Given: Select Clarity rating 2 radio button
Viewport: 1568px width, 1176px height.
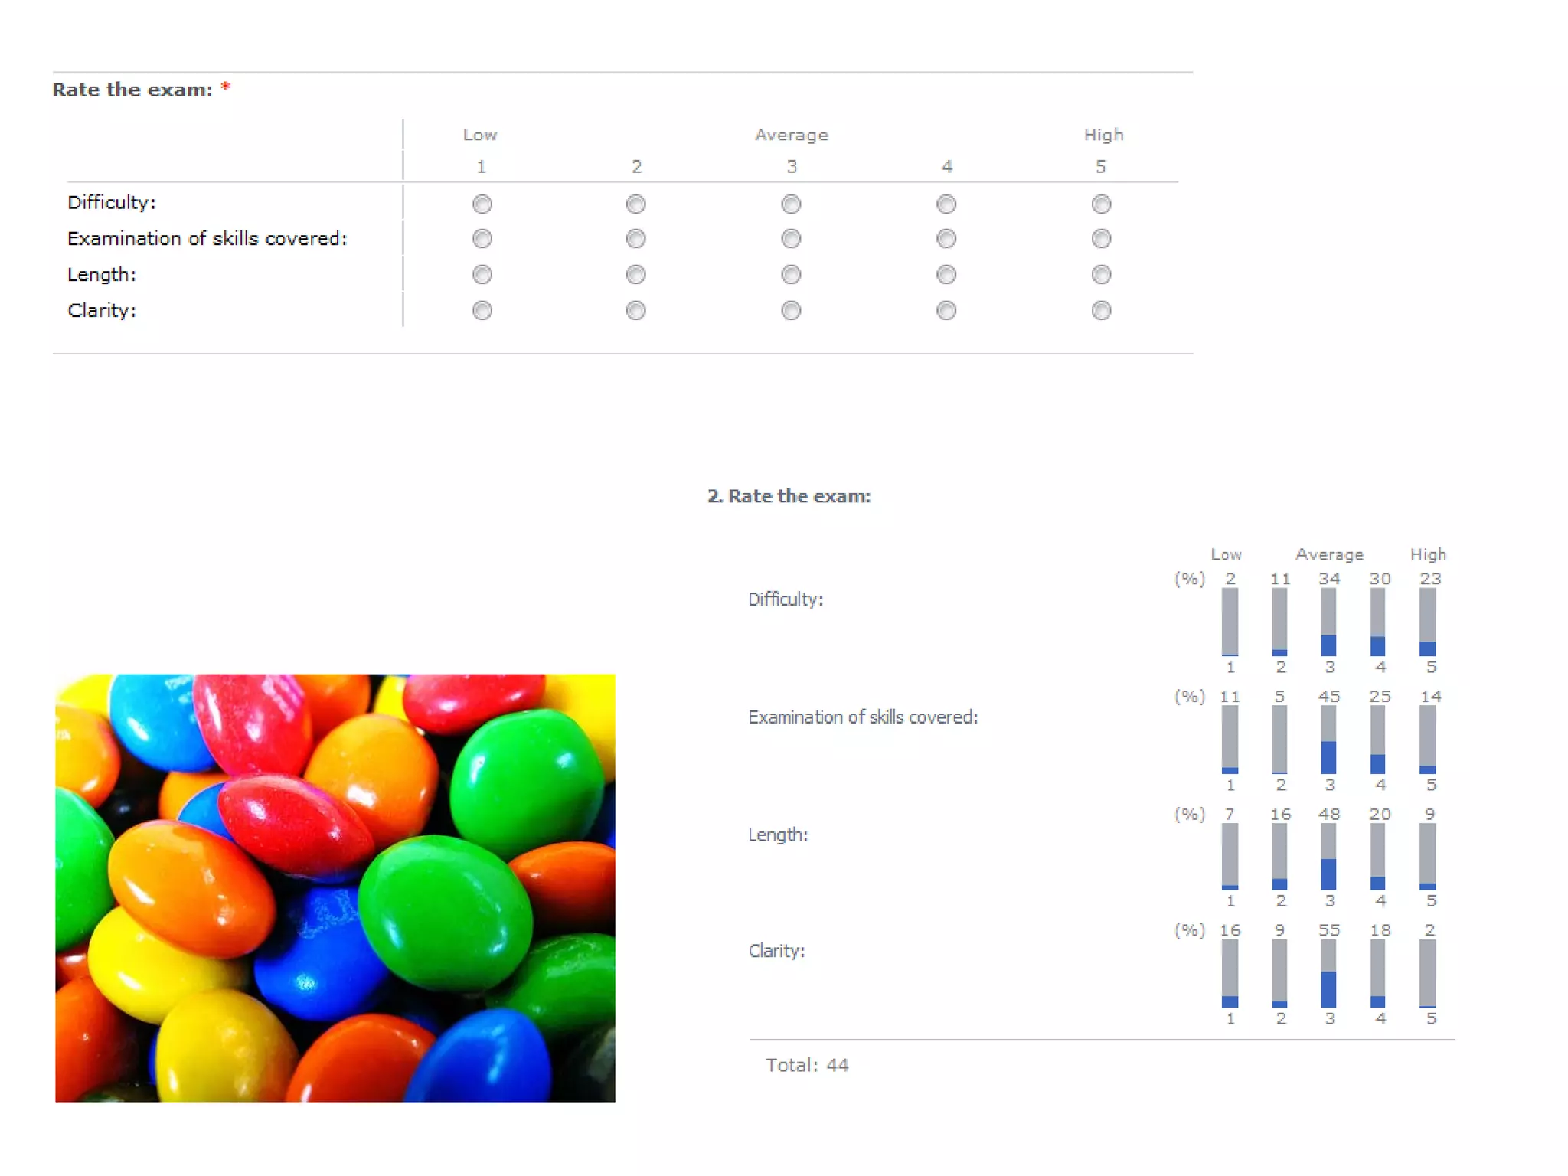Looking at the screenshot, I should point(635,310).
